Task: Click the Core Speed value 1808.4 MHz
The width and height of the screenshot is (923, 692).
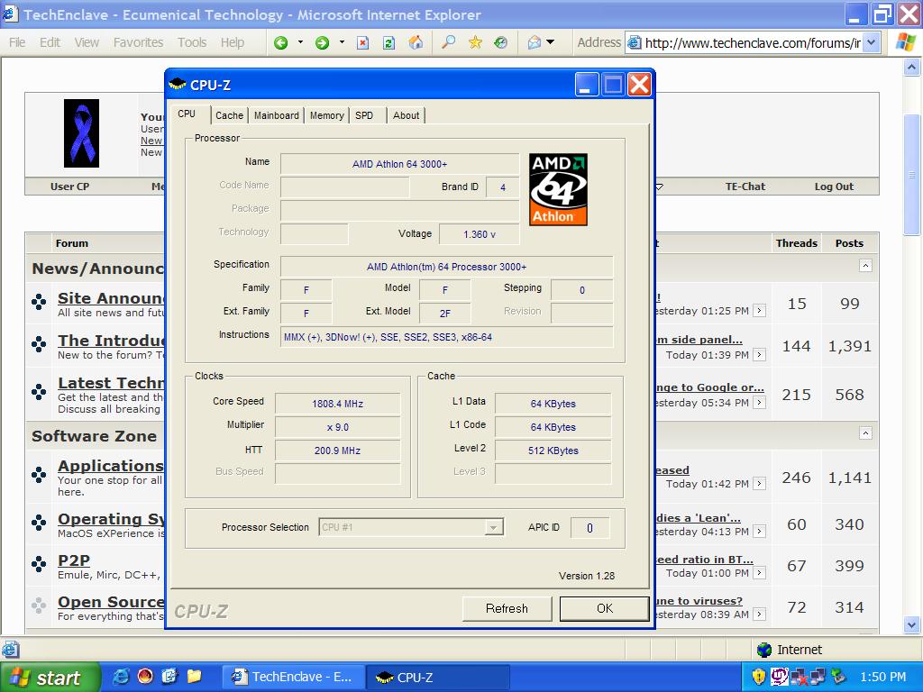Action: [337, 404]
